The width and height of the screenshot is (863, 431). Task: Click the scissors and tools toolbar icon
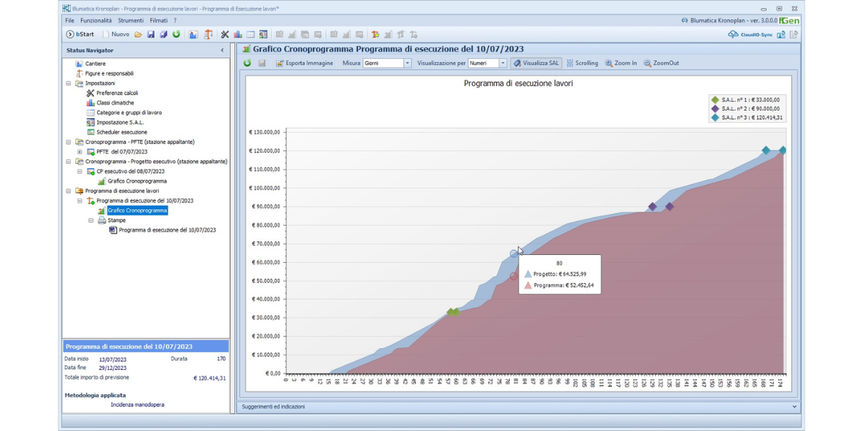point(224,34)
